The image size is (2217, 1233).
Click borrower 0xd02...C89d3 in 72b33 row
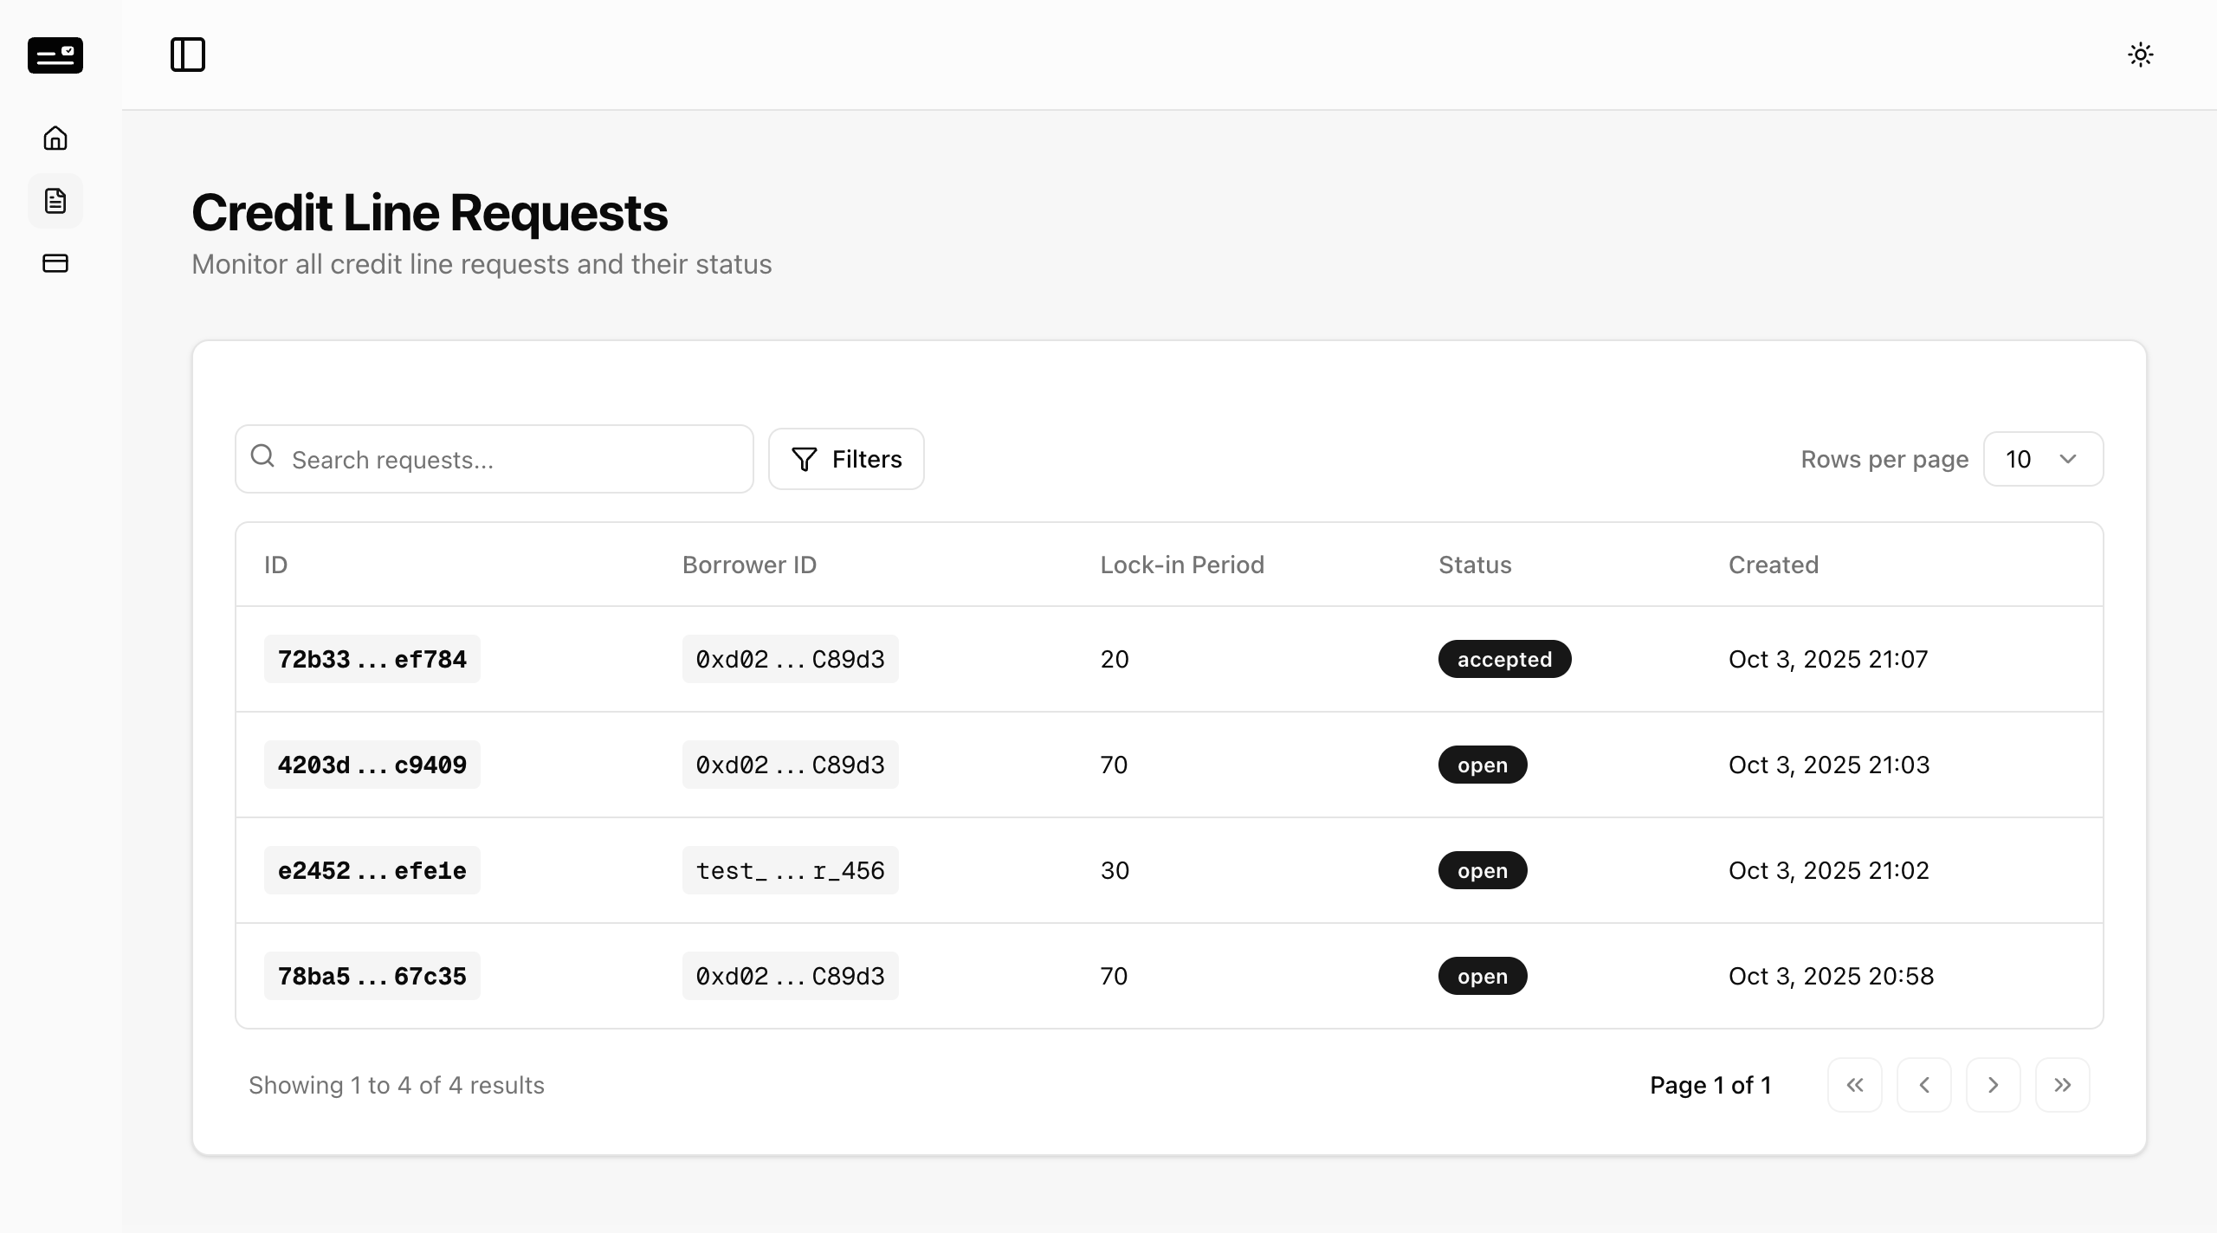tap(791, 659)
